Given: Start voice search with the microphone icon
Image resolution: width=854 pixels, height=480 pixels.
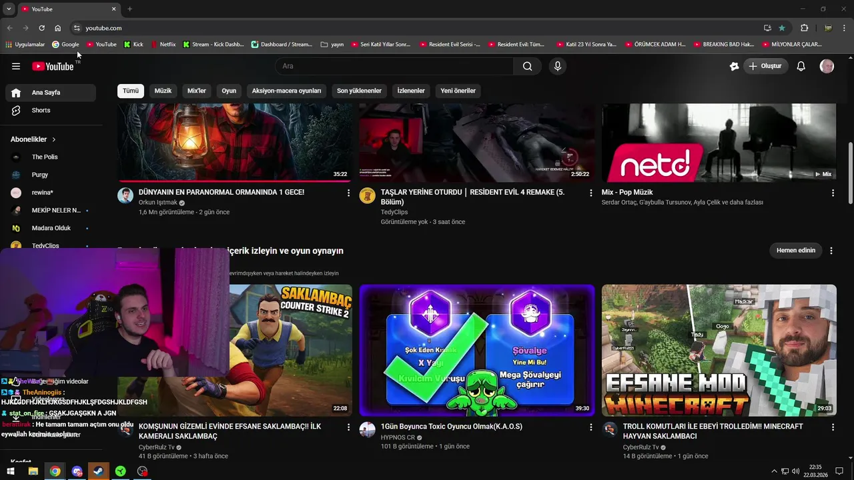Looking at the screenshot, I should click(558, 66).
